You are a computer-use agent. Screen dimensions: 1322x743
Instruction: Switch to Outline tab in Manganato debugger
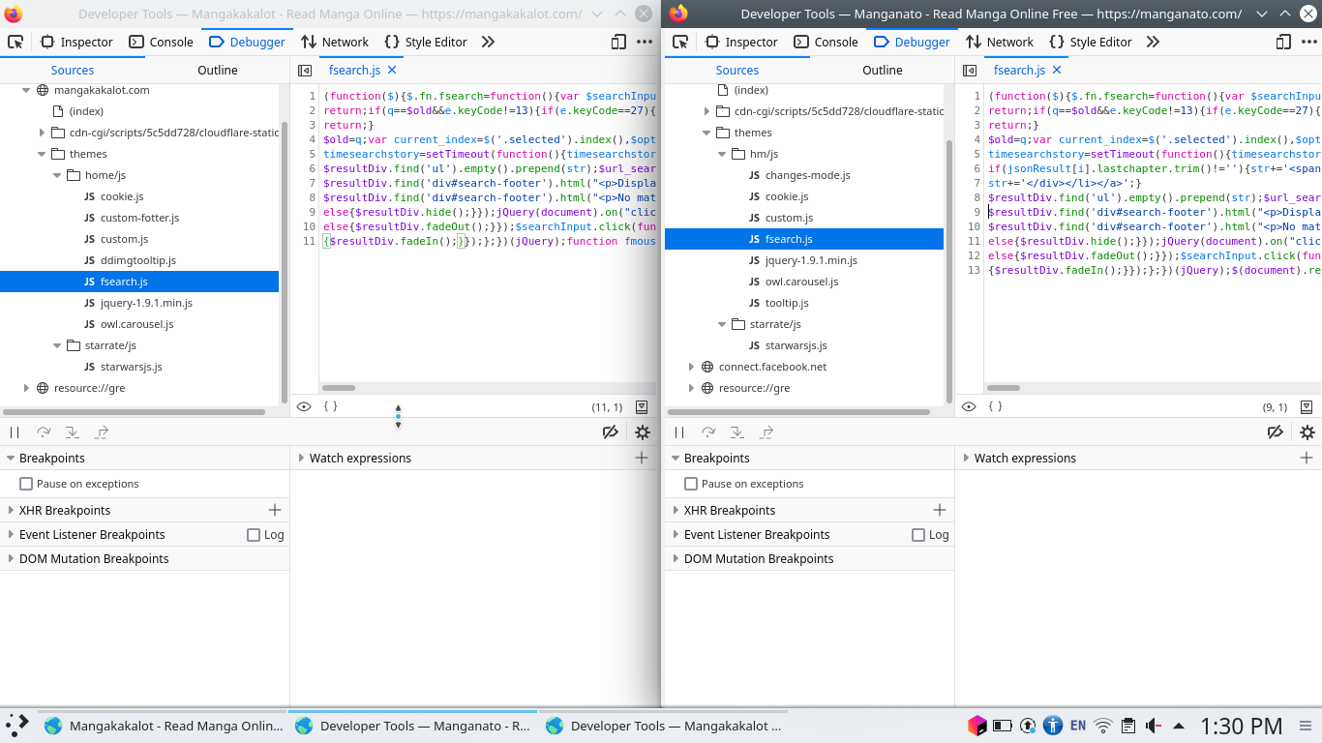883,70
